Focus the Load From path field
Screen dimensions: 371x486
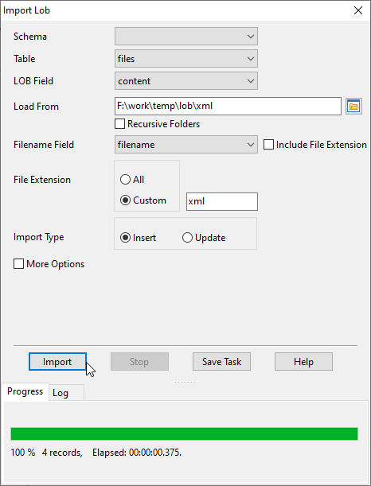228,107
